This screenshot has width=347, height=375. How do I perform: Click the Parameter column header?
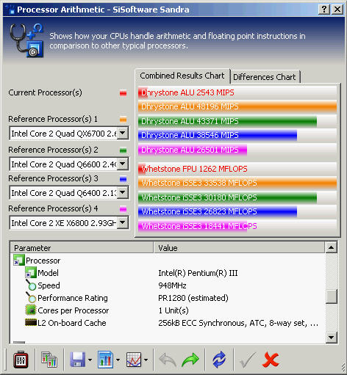82,248
